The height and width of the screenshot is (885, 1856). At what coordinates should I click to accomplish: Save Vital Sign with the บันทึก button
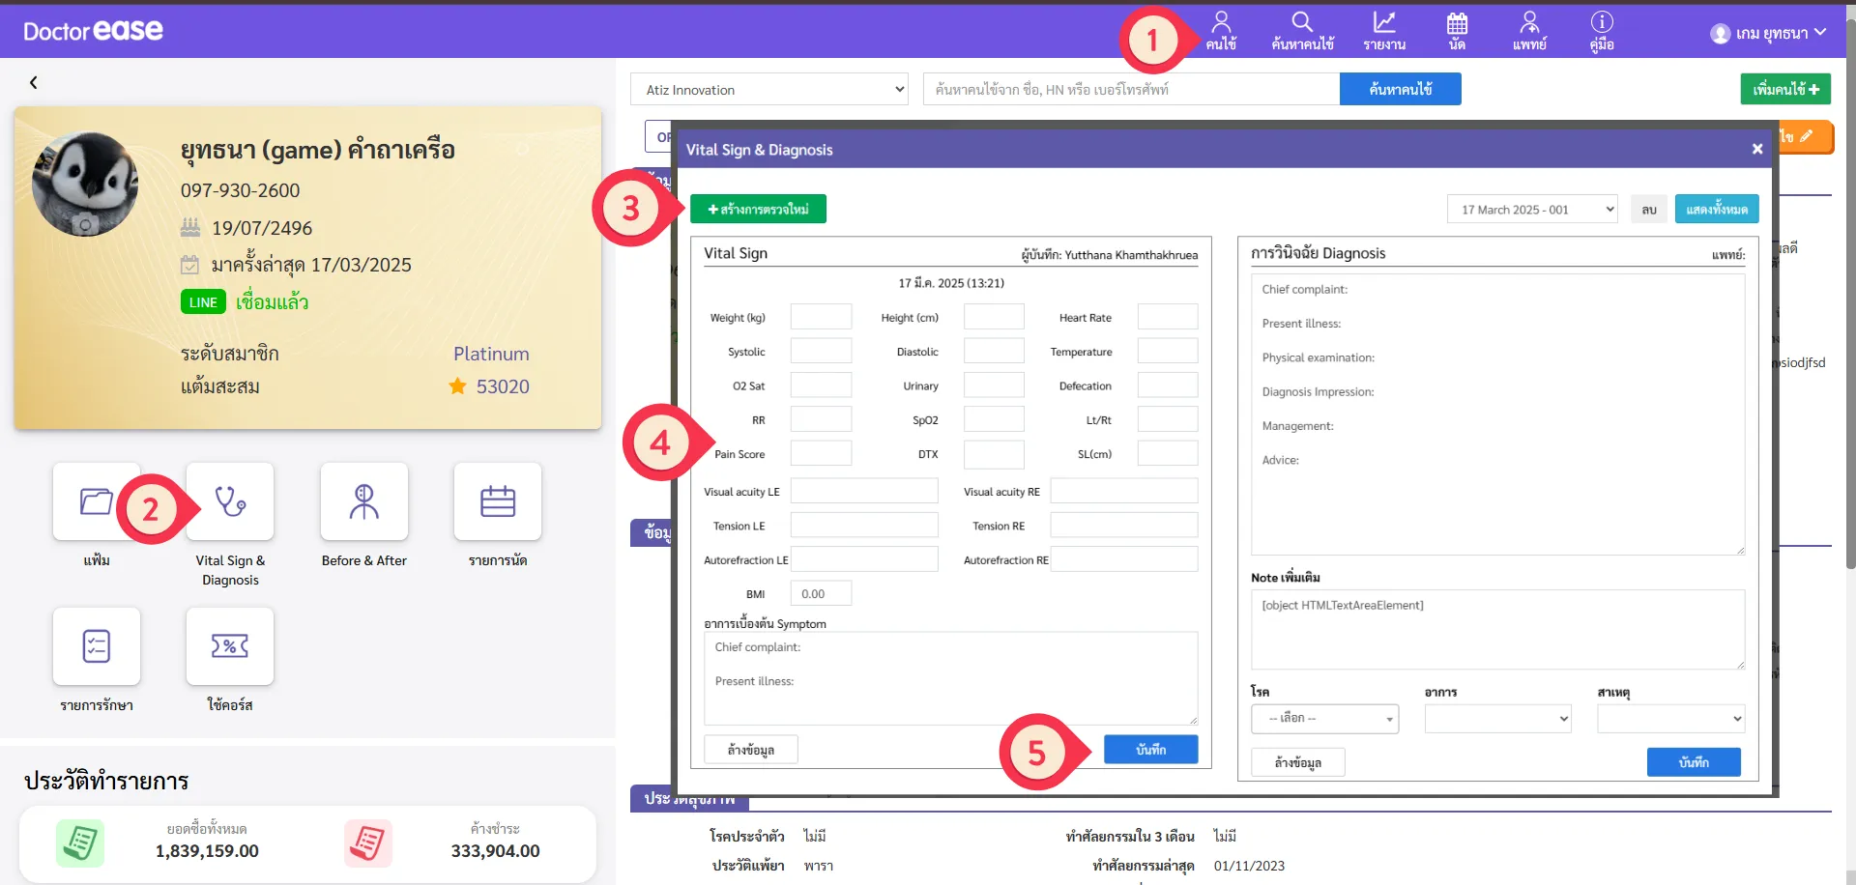(1150, 750)
